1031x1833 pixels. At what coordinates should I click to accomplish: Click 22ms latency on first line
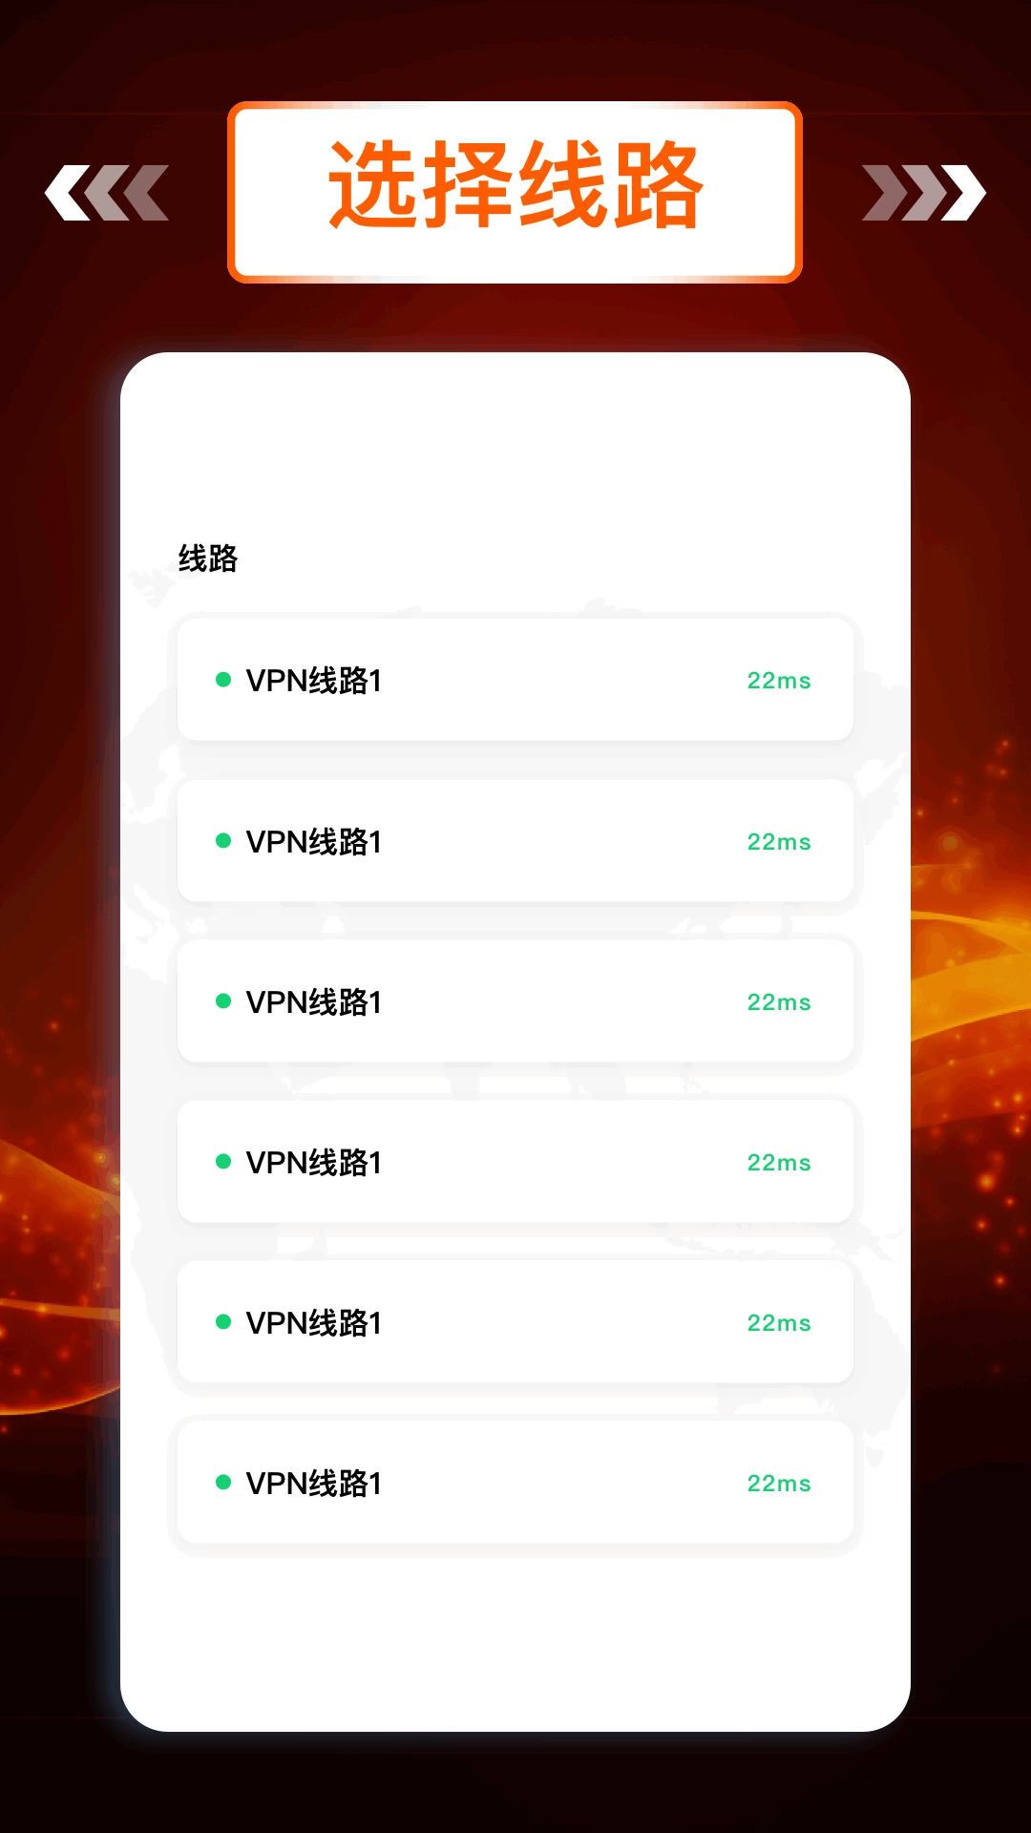click(779, 681)
